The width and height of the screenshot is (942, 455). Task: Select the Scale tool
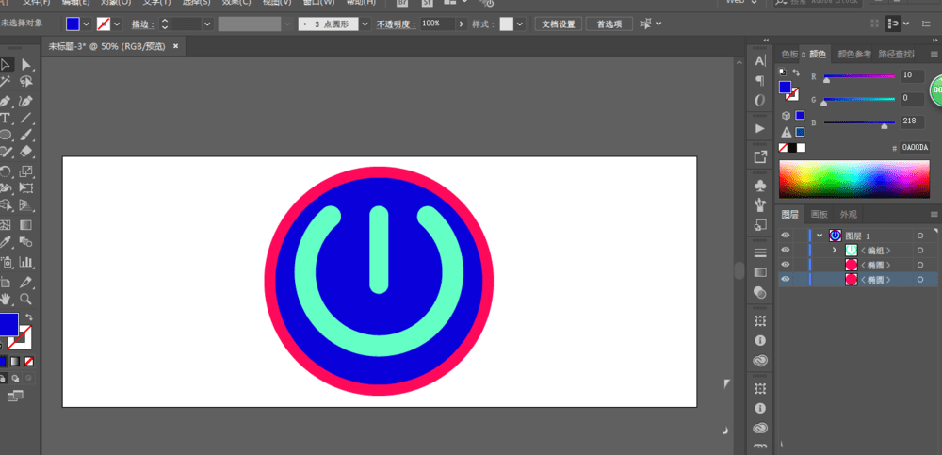(25, 171)
